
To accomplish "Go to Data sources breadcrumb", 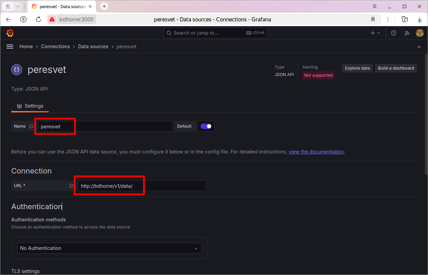I will [x=93, y=47].
